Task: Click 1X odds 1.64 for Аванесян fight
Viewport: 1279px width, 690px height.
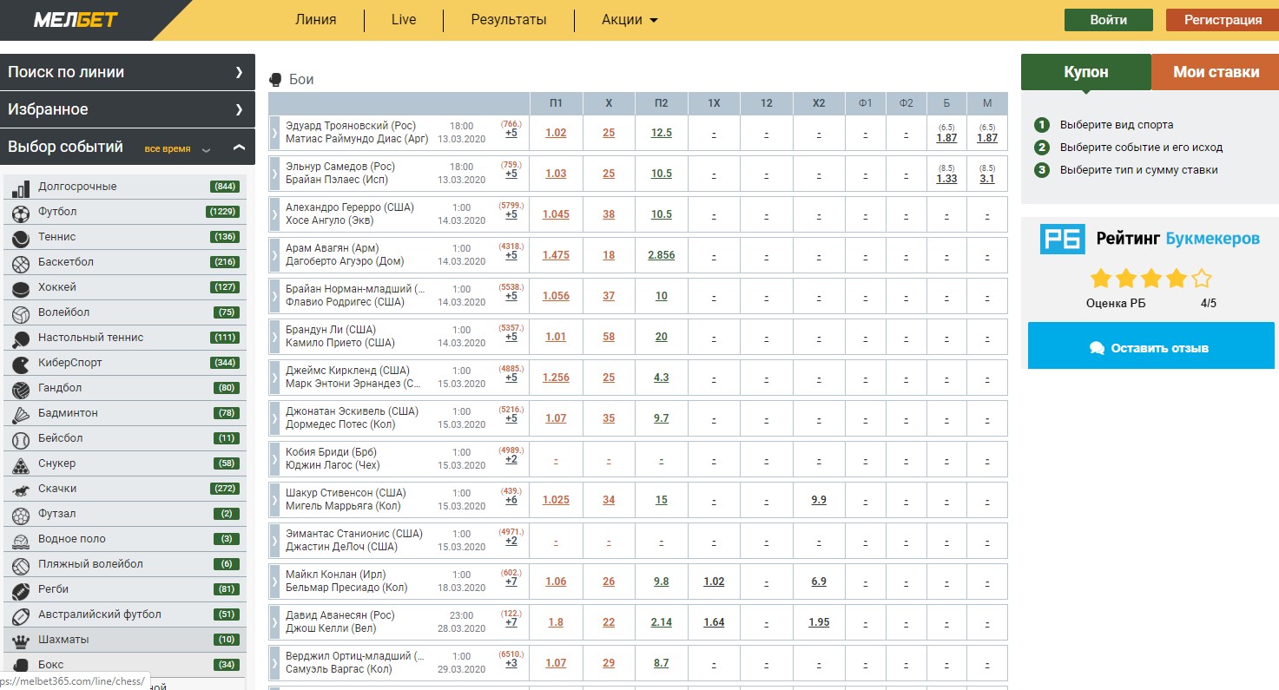Action: point(714,622)
